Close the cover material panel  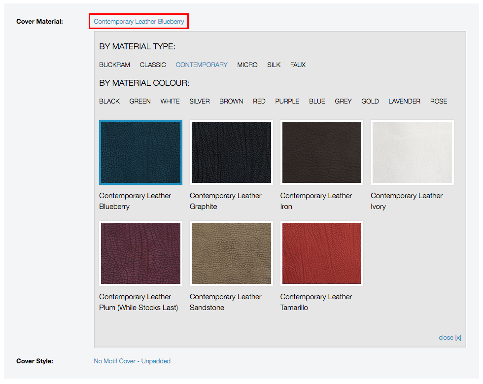449,337
